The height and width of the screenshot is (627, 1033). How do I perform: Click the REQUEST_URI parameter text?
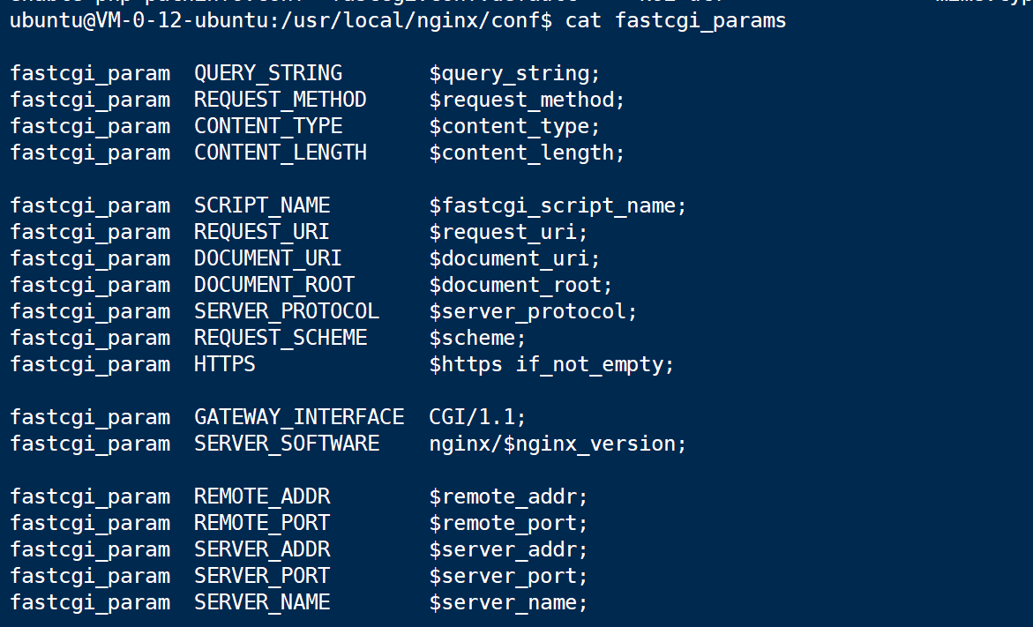261,232
